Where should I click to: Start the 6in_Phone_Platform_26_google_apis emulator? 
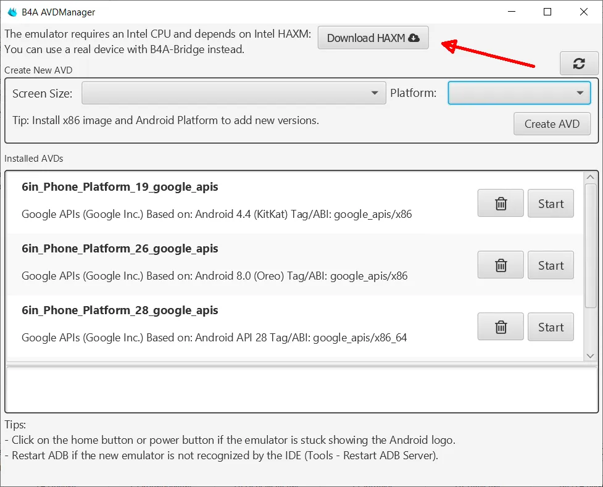pos(551,265)
